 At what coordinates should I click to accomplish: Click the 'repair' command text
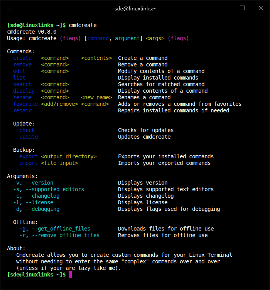coord(22,111)
